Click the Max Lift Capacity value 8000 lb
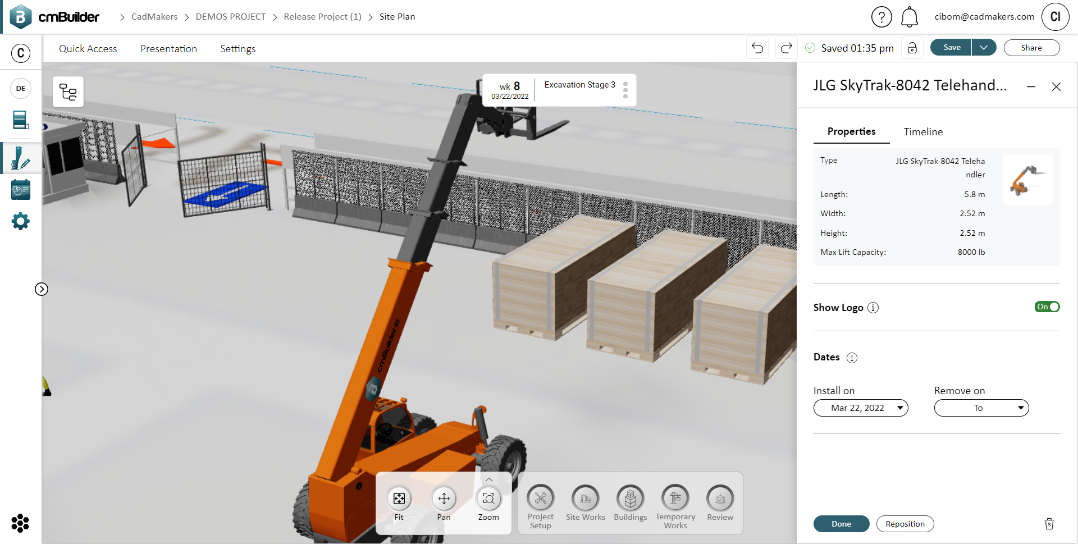 click(x=971, y=252)
